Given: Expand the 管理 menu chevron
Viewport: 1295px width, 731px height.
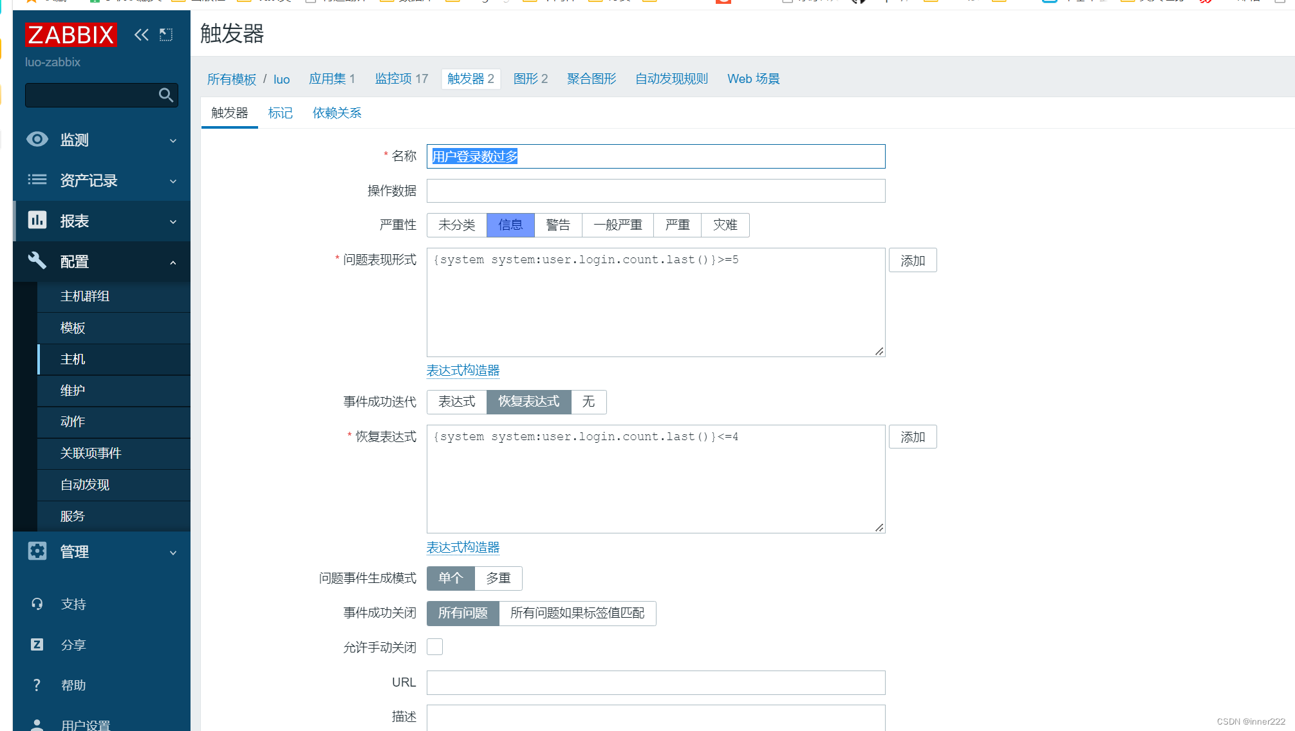Looking at the screenshot, I should click(x=173, y=552).
